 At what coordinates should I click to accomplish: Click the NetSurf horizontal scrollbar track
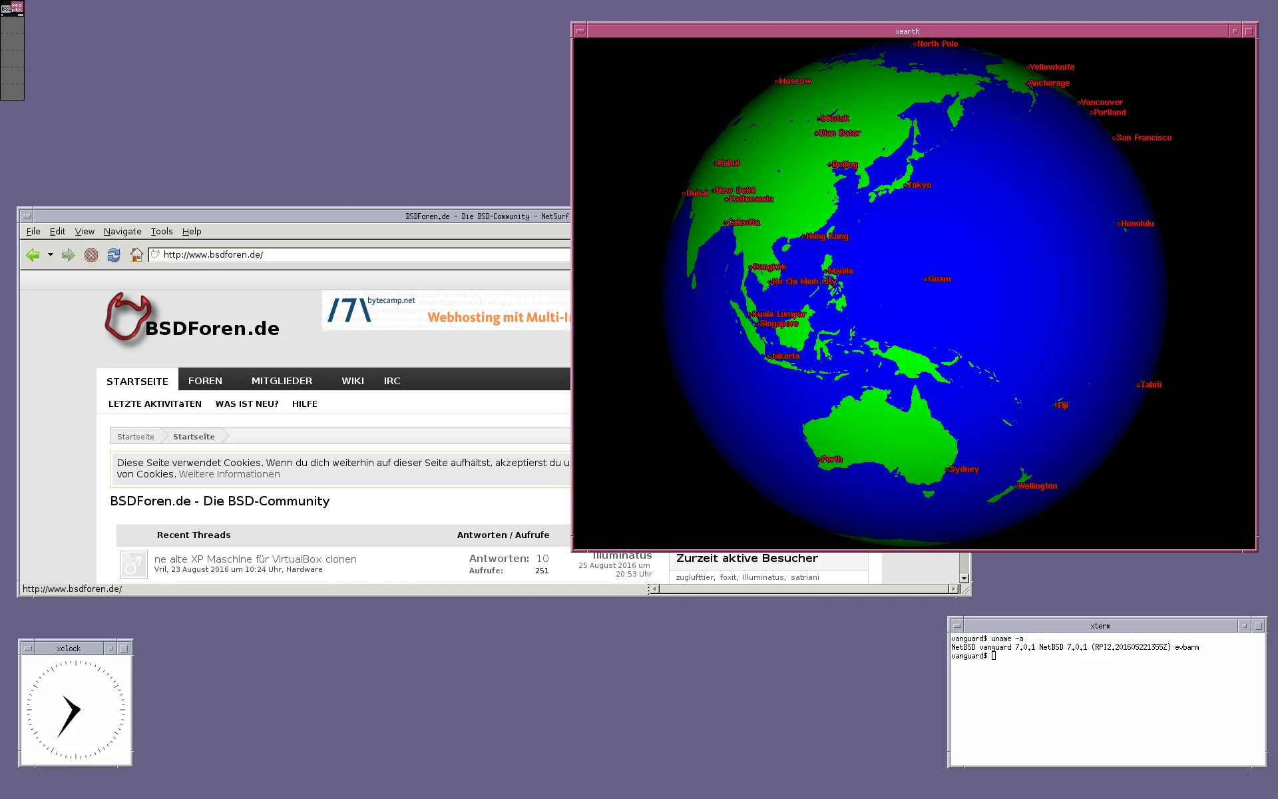[x=803, y=589]
